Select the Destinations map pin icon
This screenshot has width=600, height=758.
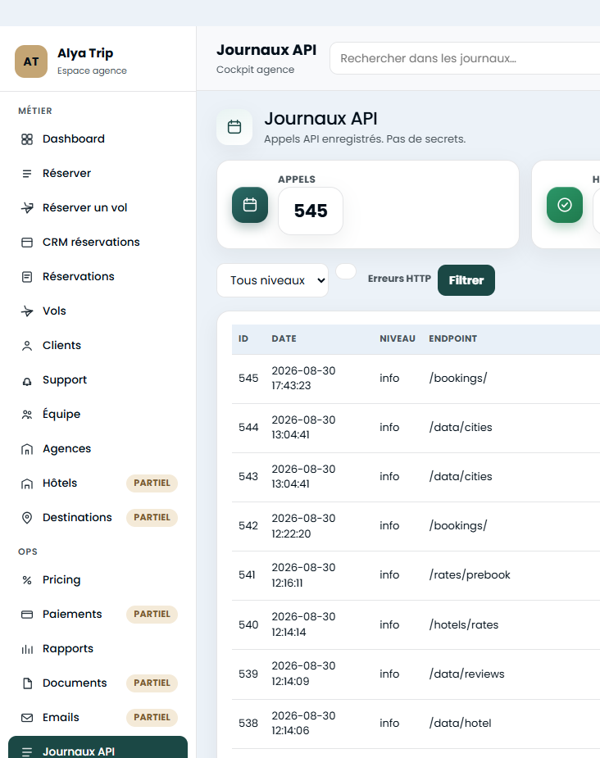[27, 518]
